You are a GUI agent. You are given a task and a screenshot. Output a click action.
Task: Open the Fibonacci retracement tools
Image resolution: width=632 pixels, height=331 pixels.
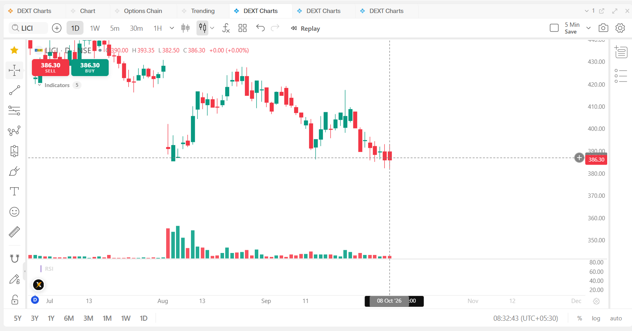pos(15,111)
